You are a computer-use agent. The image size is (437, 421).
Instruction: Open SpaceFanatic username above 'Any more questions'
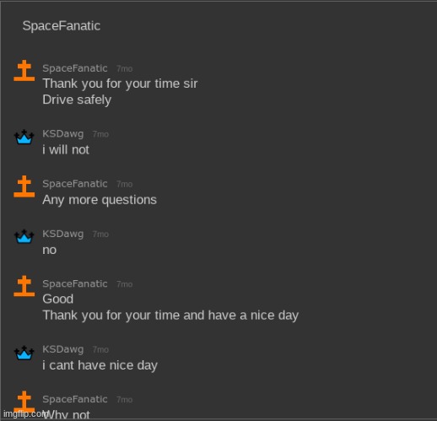[x=75, y=184]
